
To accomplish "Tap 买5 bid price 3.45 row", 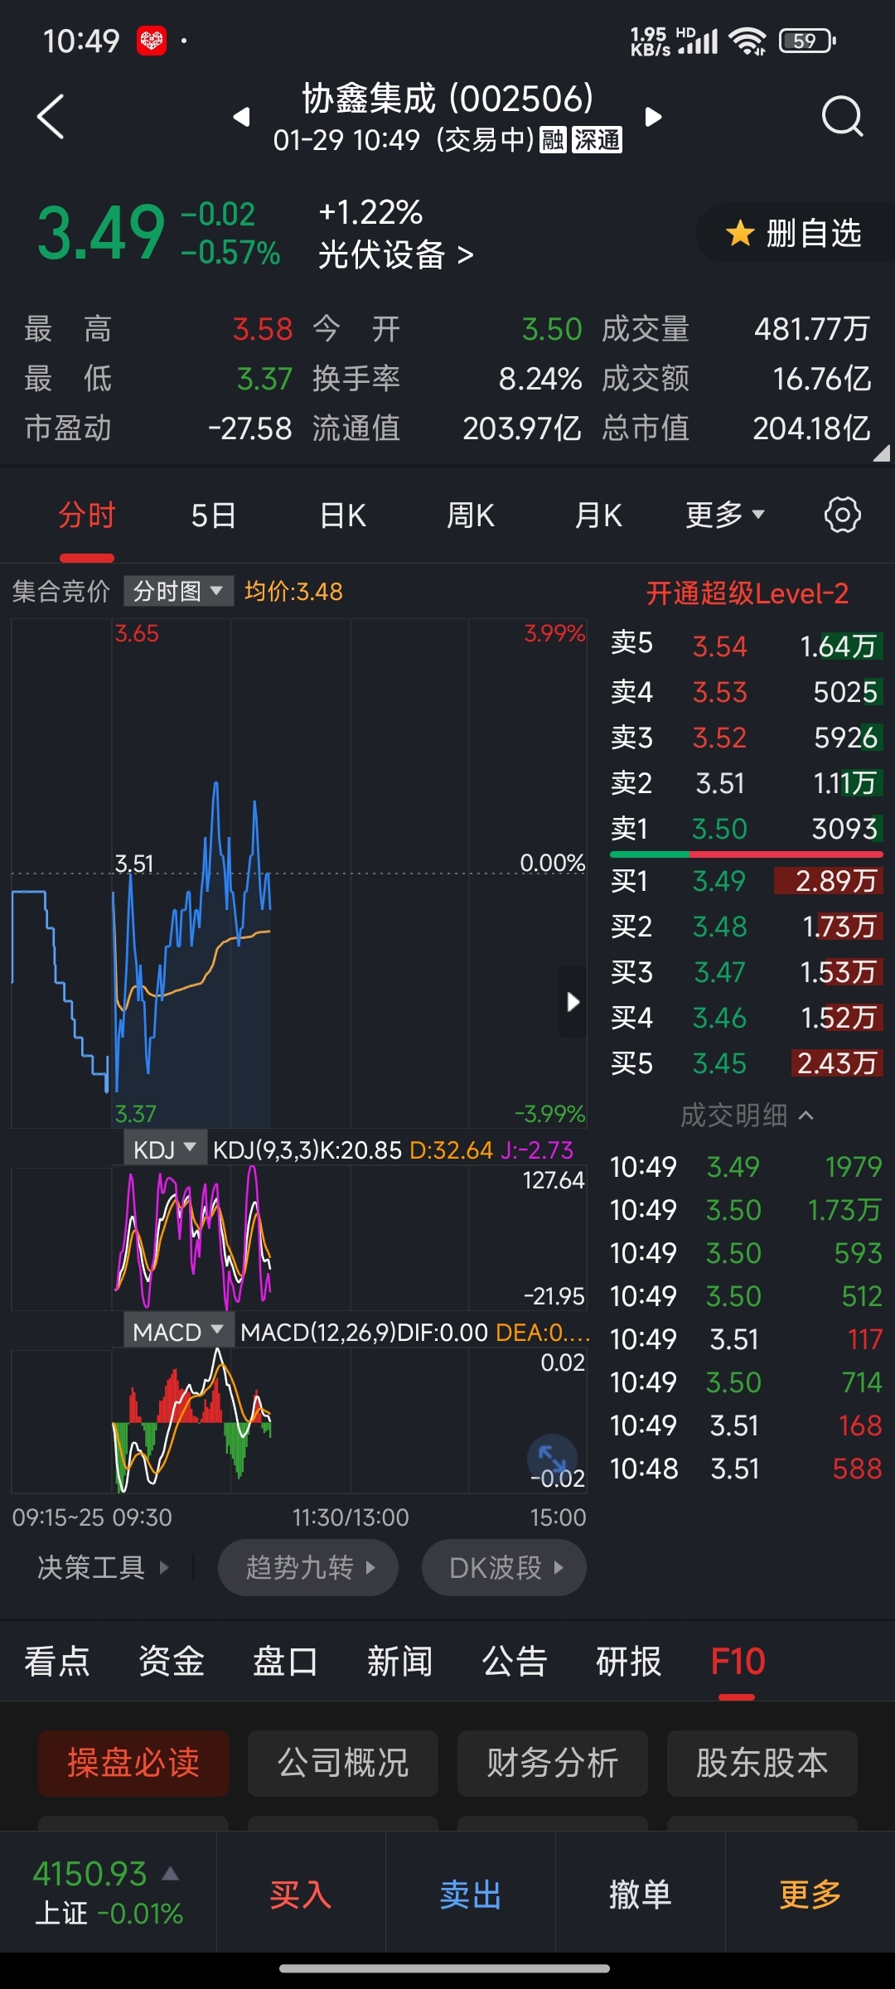I will [746, 1063].
